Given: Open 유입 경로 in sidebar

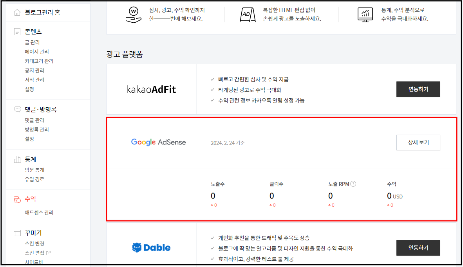Looking at the screenshot, I should point(34,179).
